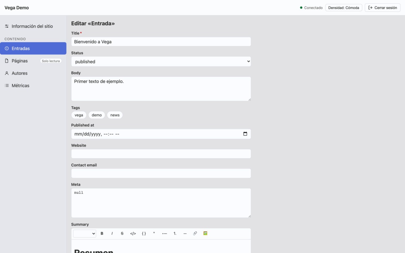405x253 pixels.
Task: Insert a link using the chain icon
Action: pyautogui.click(x=195, y=233)
